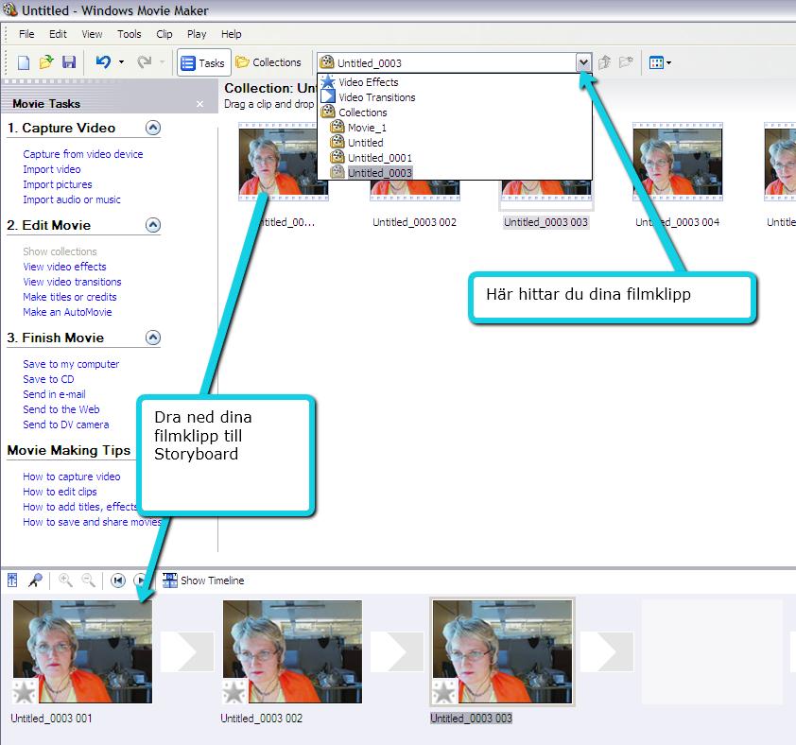
Task: Open the Views dropdown button
Action: point(660,62)
